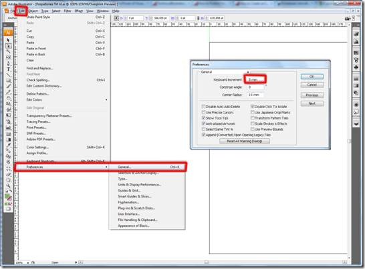Click the Previous button in Preferences

coord(312,95)
